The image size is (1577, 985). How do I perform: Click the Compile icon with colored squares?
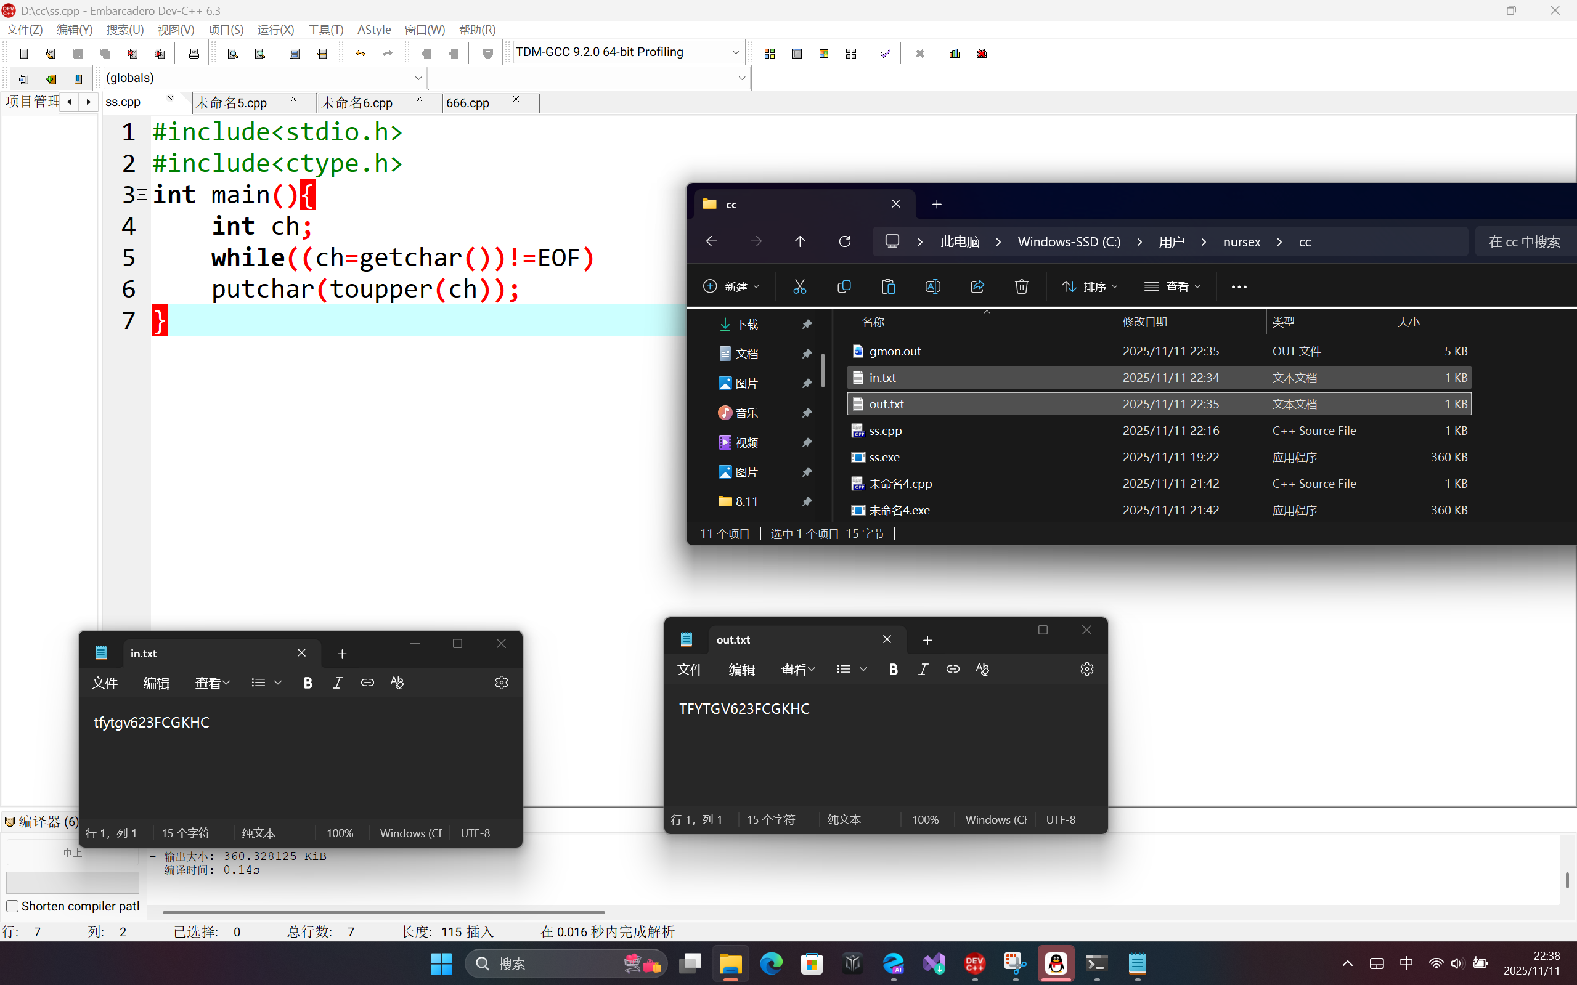(x=770, y=54)
